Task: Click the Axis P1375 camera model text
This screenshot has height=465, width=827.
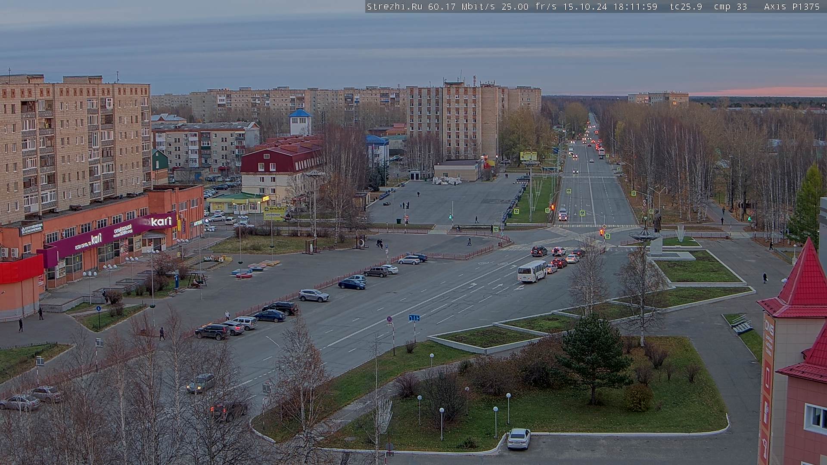Action: coord(792,6)
